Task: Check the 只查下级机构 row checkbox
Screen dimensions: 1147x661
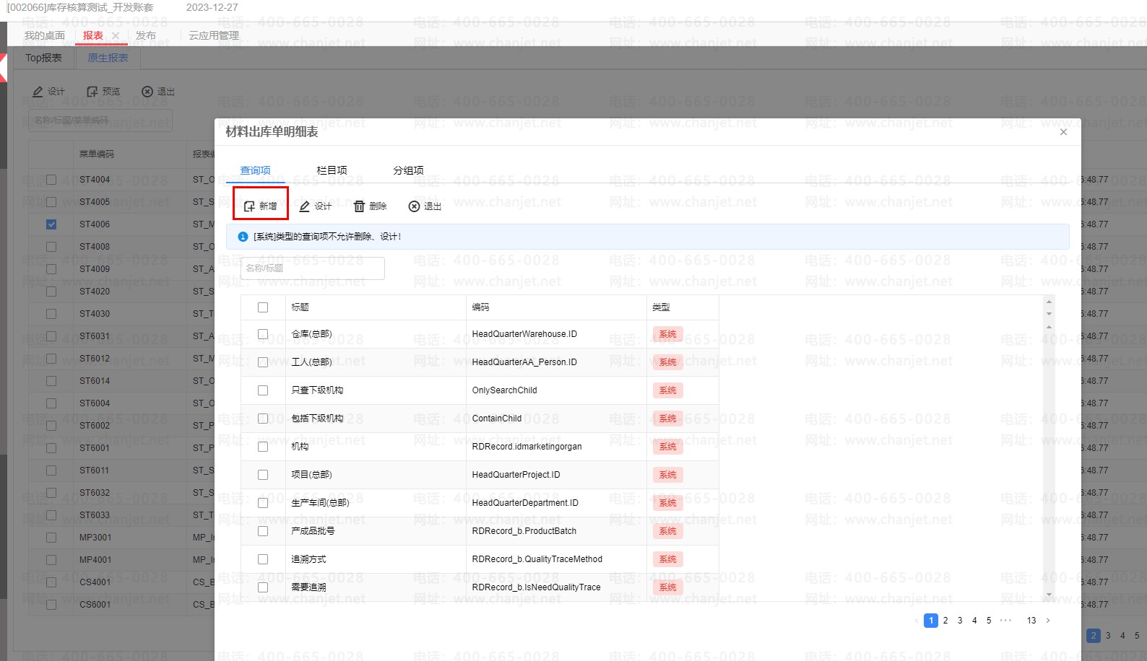Action: pyautogui.click(x=263, y=390)
